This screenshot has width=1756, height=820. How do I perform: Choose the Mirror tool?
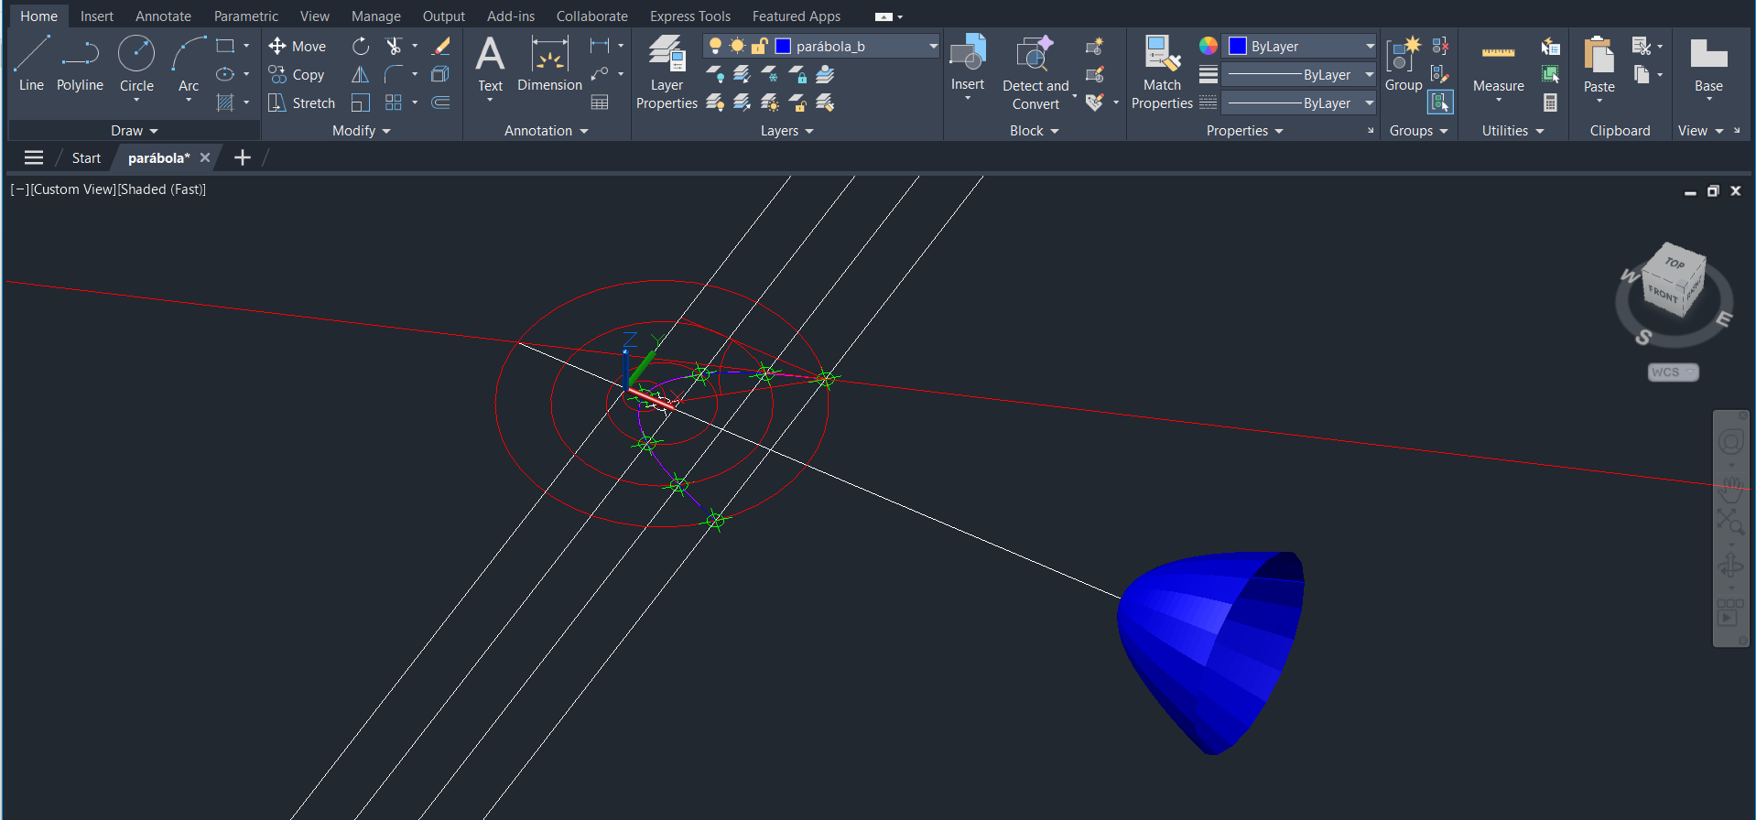pos(361,75)
